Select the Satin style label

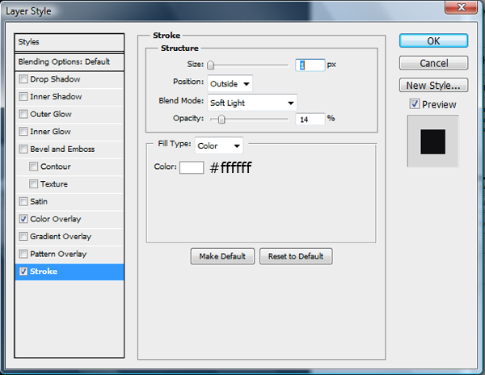pos(39,201)
